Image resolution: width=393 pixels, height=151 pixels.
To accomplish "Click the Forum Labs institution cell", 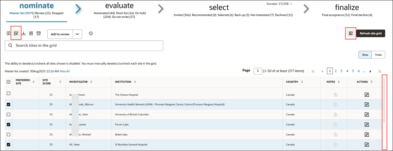I will click(197, 125).
